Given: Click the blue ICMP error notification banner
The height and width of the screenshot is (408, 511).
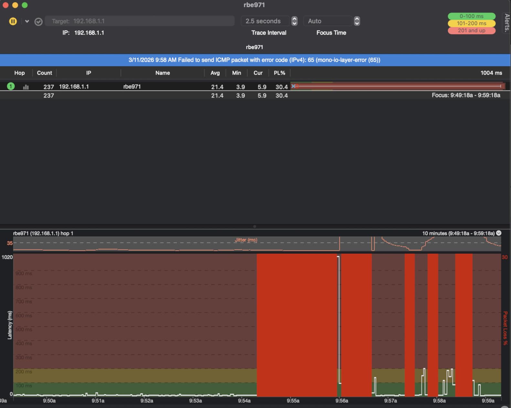Looking at the screenshot, I should point(254,60).
